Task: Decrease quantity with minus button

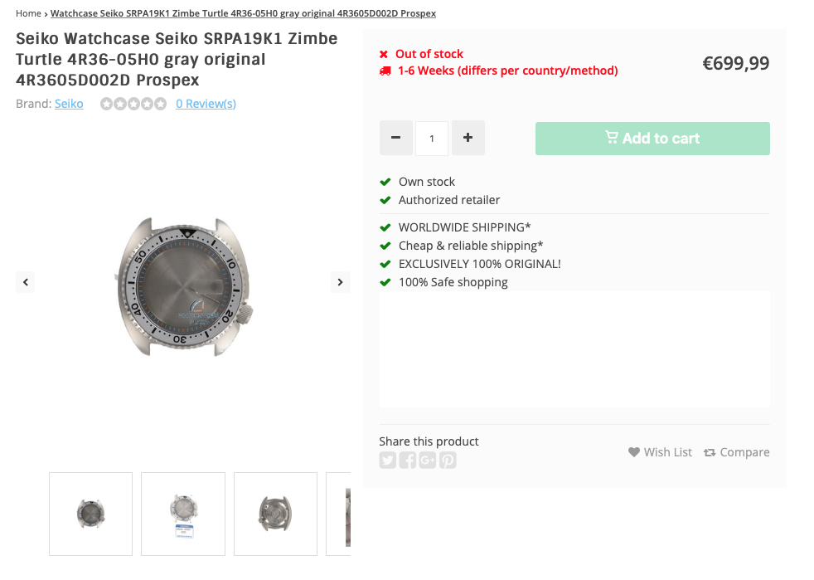Action: [x=395, y=138]
